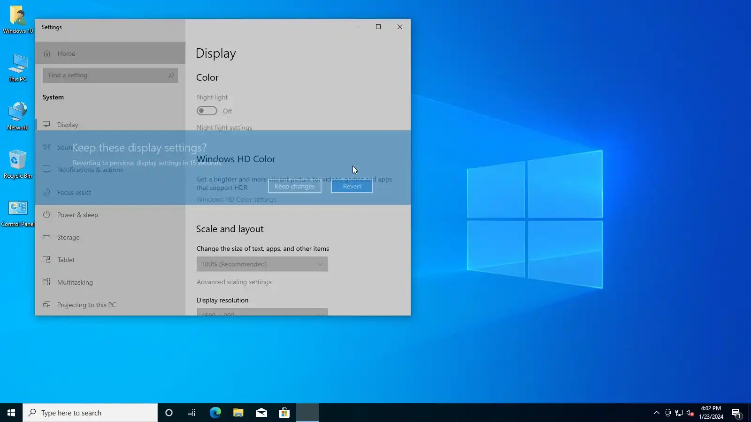Select the Tablet settings icon
The width and height of the screenshot is (751, 422).
pos(46,260)
